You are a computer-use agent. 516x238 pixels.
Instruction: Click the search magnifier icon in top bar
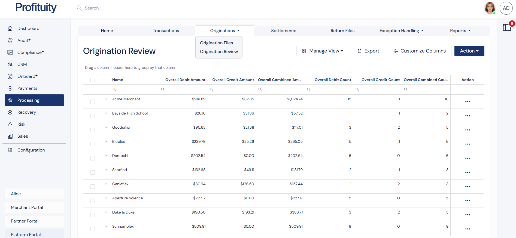[79, 8]
